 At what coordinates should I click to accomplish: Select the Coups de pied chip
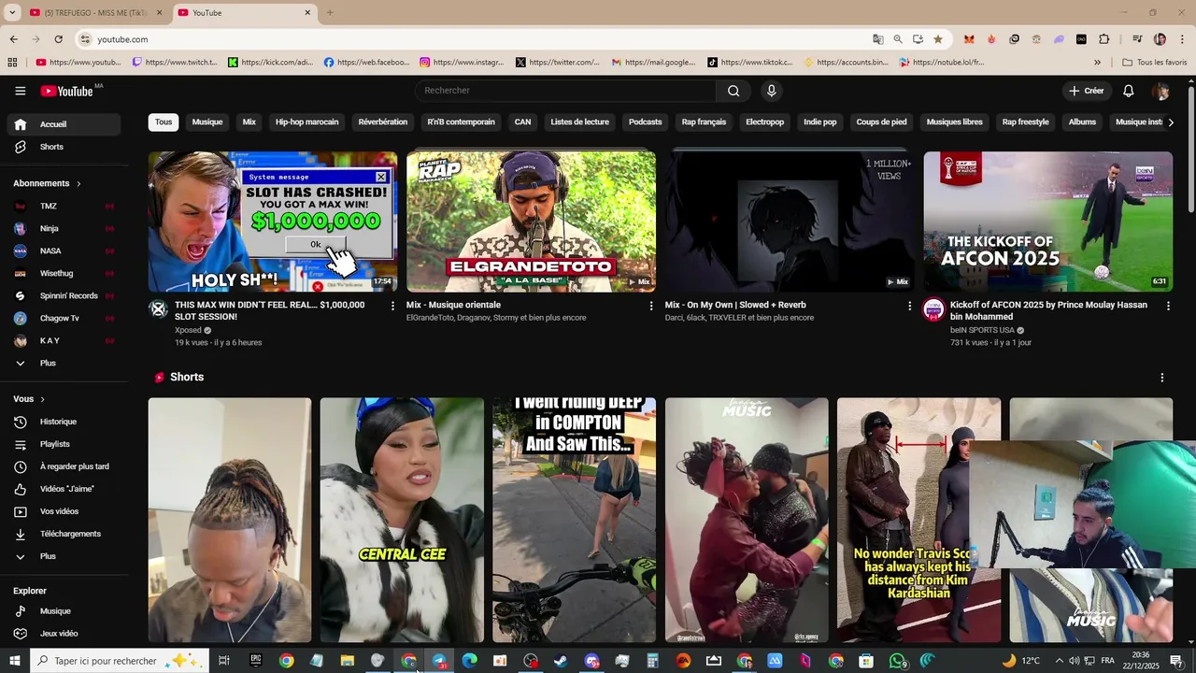click(x=881, y=122)
